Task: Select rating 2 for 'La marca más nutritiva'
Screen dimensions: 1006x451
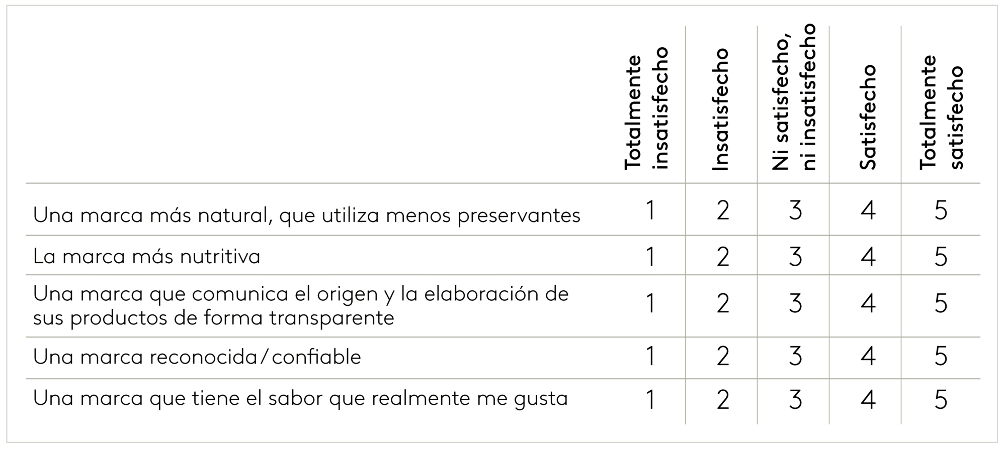Action: [723, 257]
